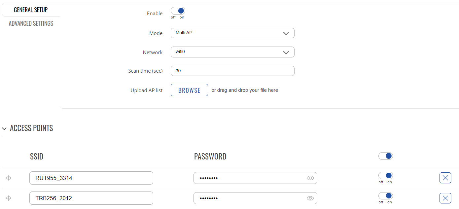
Task: Disable the RUT955_3314 access point toggle
Action: click(385, 176)
